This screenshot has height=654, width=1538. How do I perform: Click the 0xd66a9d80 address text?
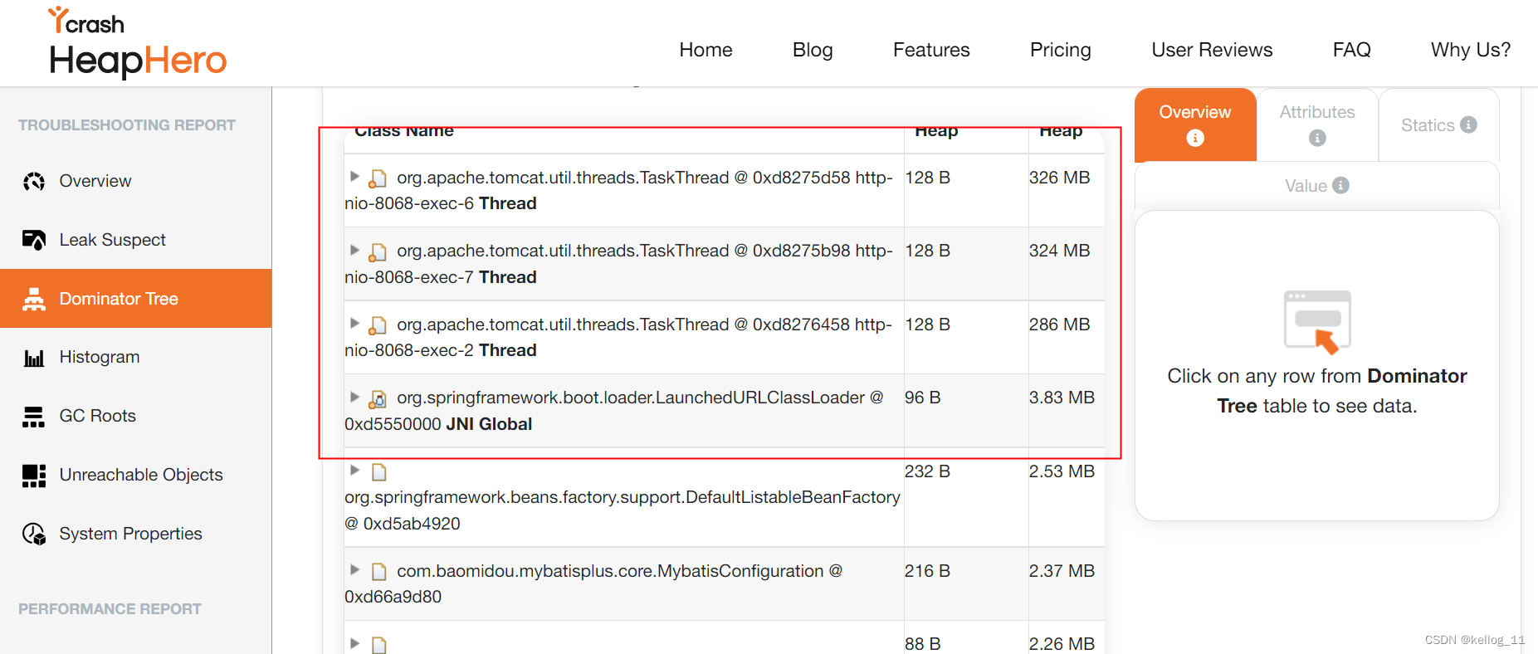tap(393, 597)
